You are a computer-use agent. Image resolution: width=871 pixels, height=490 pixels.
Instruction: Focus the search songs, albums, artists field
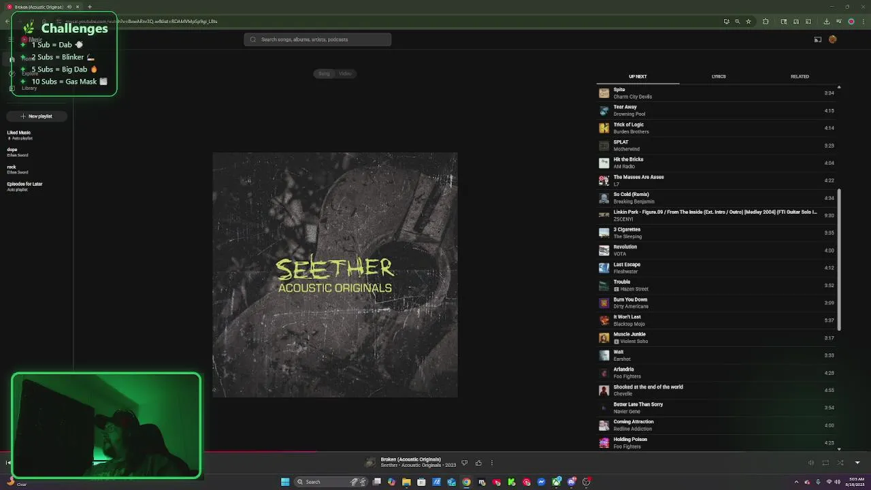pos(318,39)
